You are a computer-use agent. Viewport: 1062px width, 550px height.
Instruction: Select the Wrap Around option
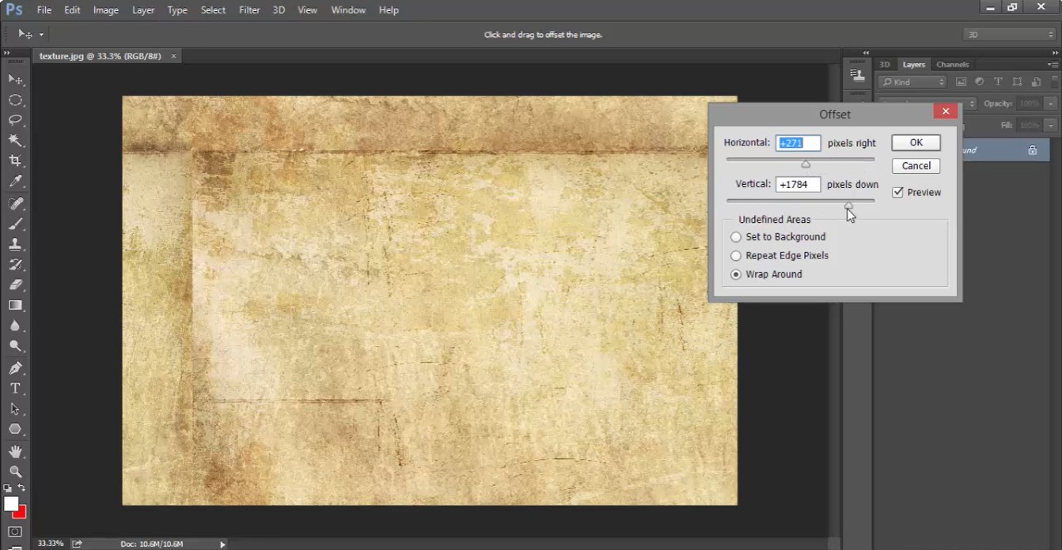[x=736, y=274]
